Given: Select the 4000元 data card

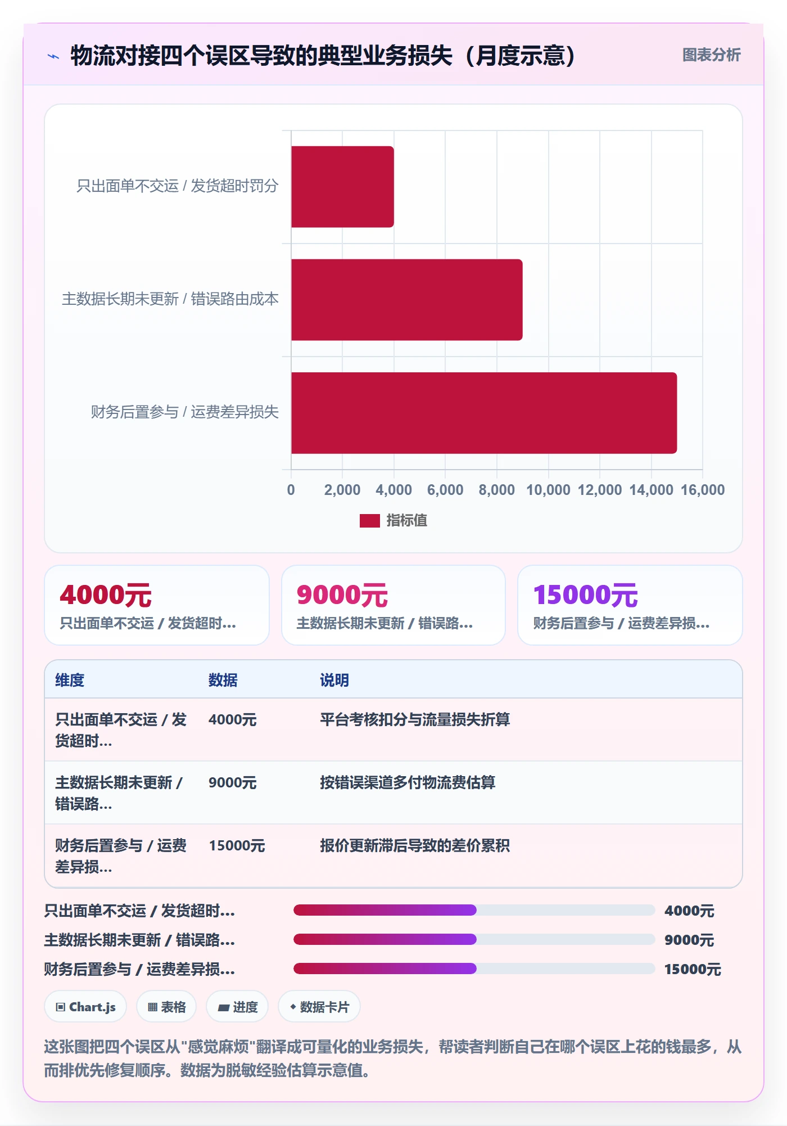Looking at the screenshot, I should pos(157,605).
